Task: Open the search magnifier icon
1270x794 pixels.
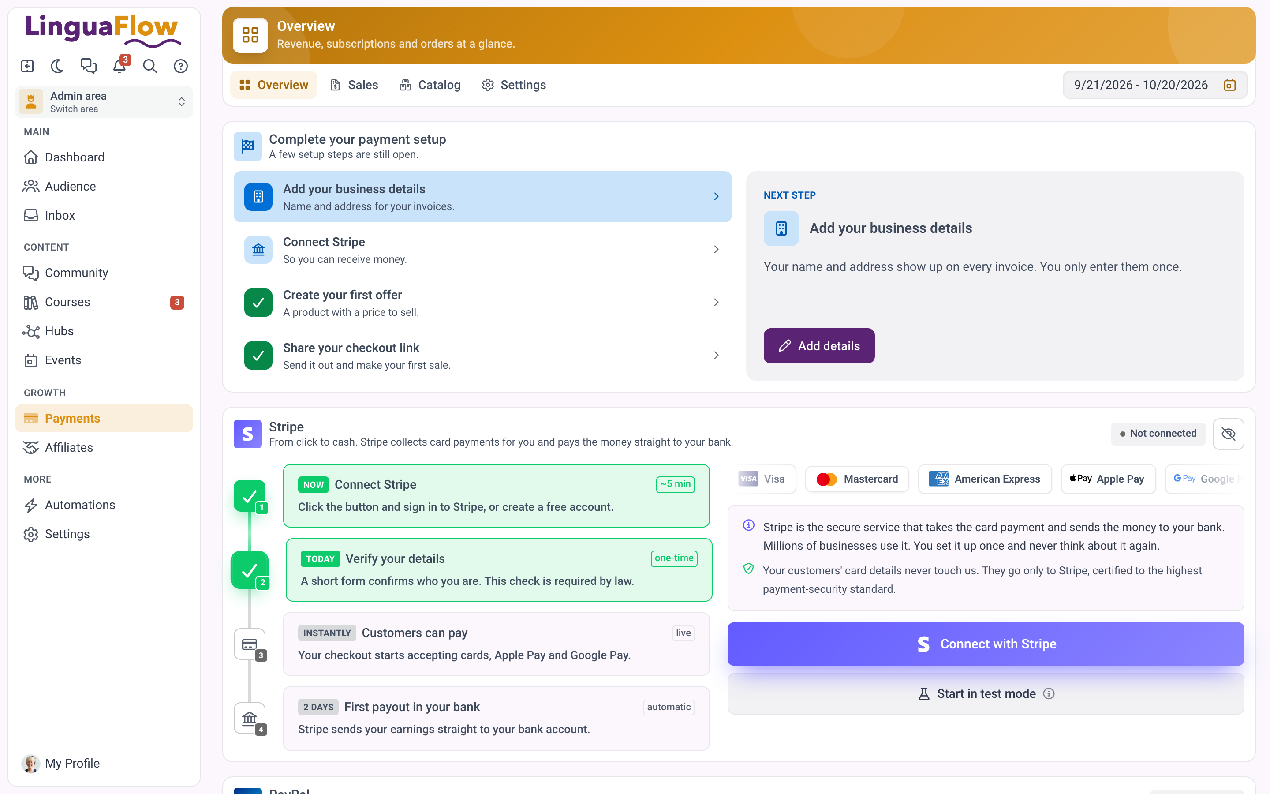Action: (150, 66)
